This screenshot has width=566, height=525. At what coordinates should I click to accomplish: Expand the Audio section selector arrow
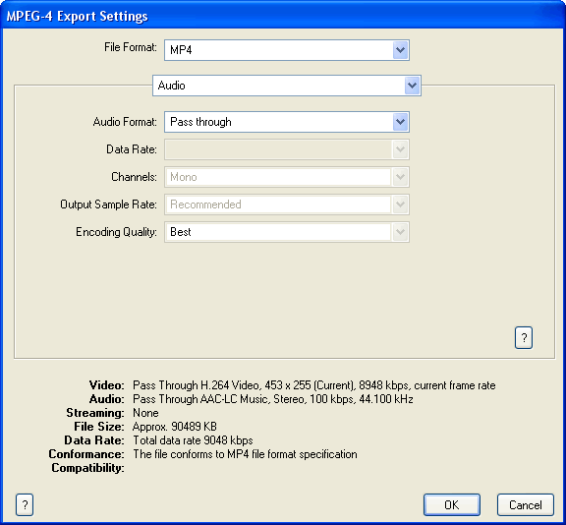[413, 86]
